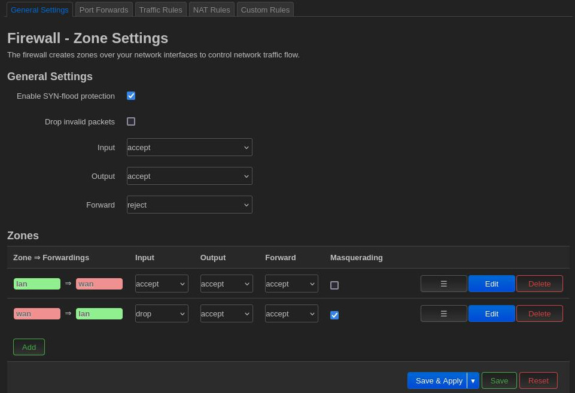Disable masquerading on the wan zone

[334, 315]
